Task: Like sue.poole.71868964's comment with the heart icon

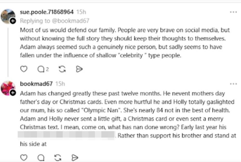Action: [24, 69]
